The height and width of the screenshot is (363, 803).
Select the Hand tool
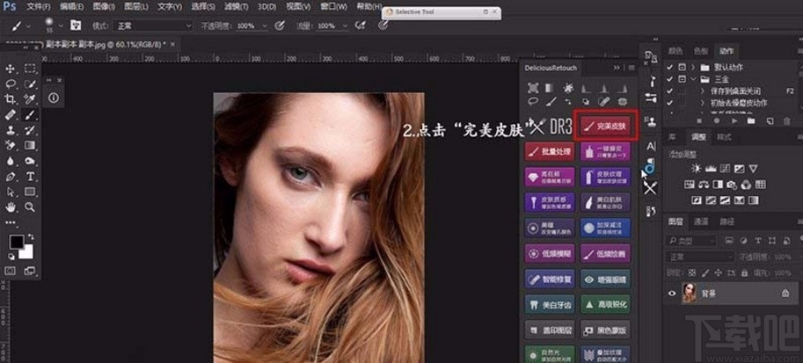(10, 207)
